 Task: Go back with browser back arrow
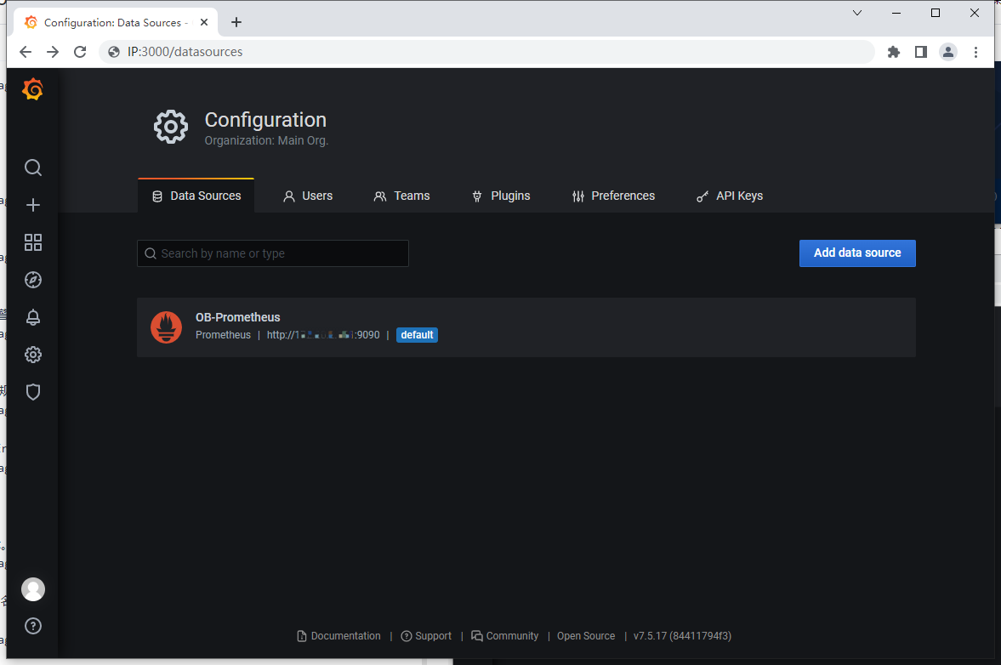(x=26, y=52)
